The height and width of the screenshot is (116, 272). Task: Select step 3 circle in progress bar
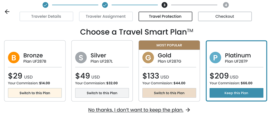coord(164,5)
